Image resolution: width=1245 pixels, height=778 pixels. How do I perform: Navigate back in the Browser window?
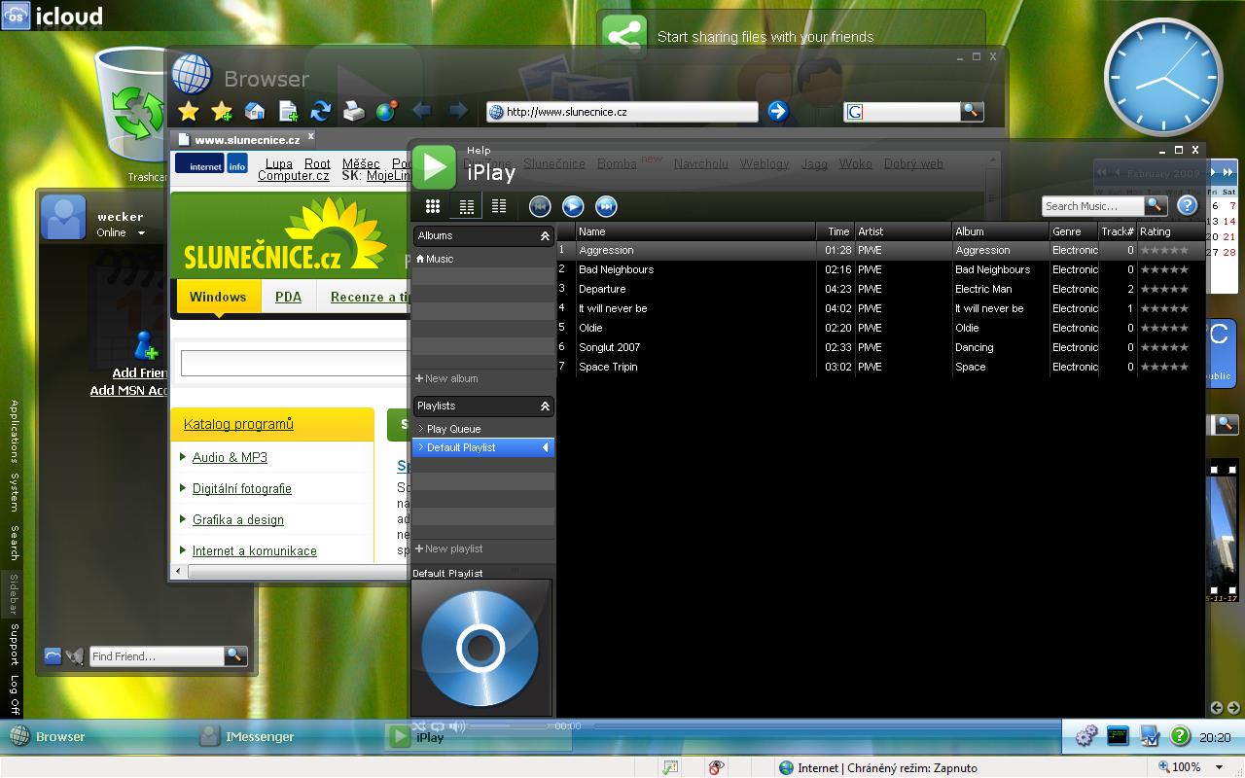[421, 111]
